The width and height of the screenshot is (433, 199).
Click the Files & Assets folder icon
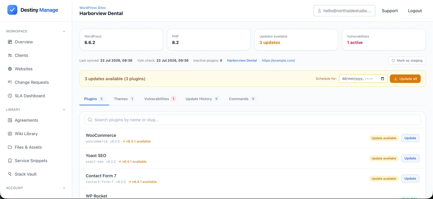[10, 147]
